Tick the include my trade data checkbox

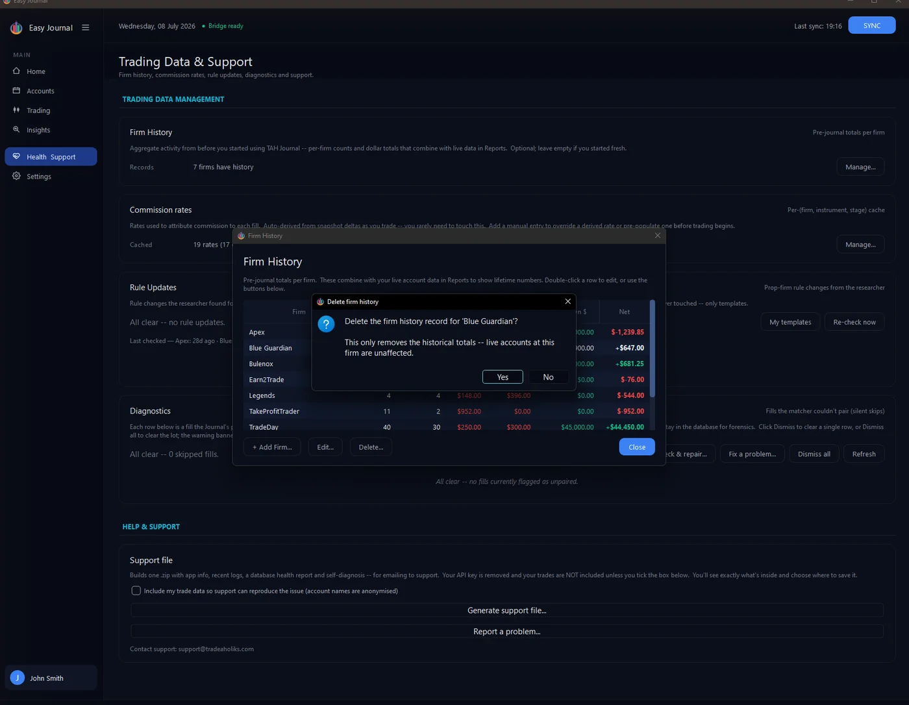(x=136, y=591)
